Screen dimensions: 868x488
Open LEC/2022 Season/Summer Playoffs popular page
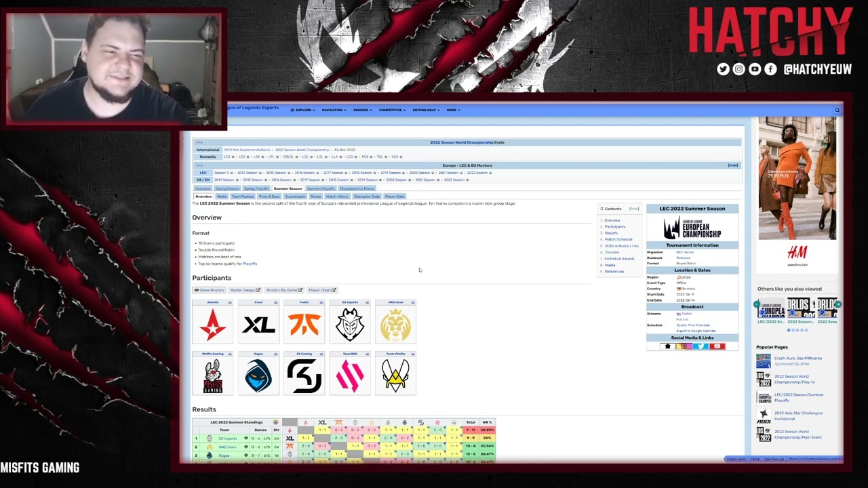799,398
